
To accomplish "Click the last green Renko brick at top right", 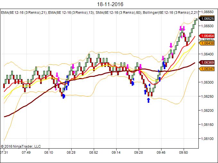I will pyautogui.click(x=196, y=20).
